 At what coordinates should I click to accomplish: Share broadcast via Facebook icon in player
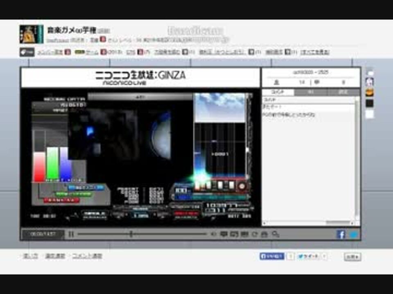(x=341, y=234)
